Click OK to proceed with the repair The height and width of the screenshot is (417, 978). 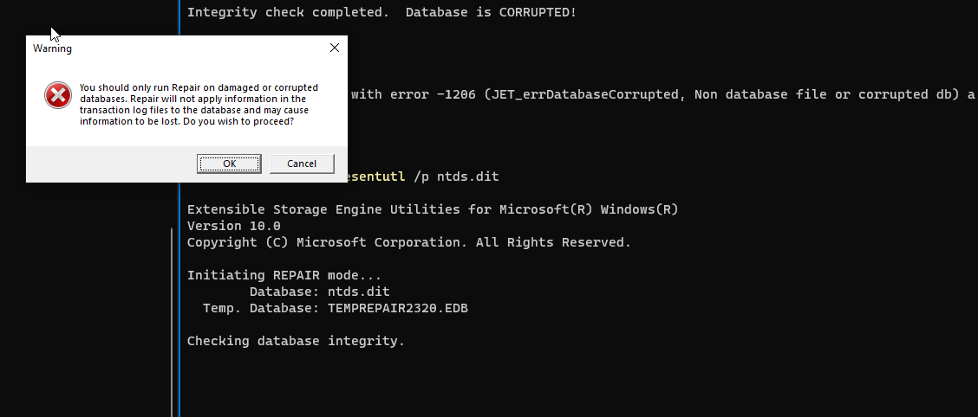tap(229, 164)
